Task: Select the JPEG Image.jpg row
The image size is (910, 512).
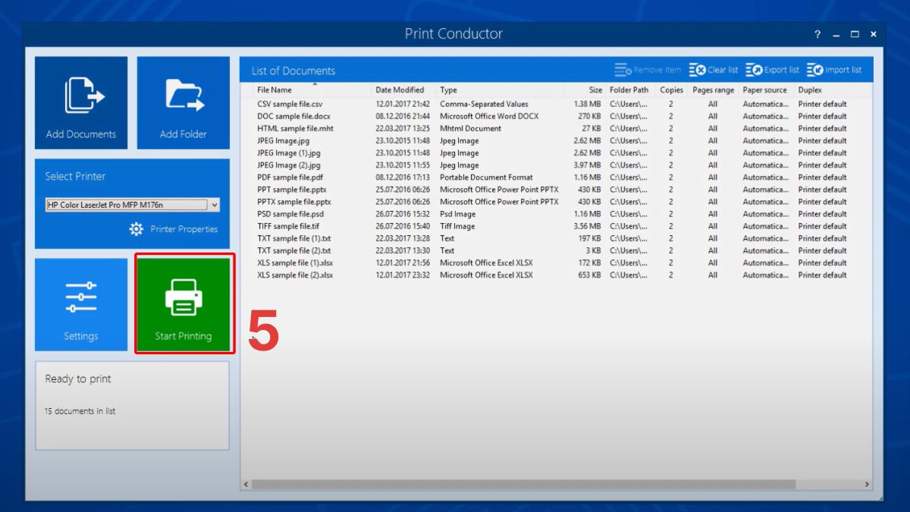Action: tap(557, 140)
